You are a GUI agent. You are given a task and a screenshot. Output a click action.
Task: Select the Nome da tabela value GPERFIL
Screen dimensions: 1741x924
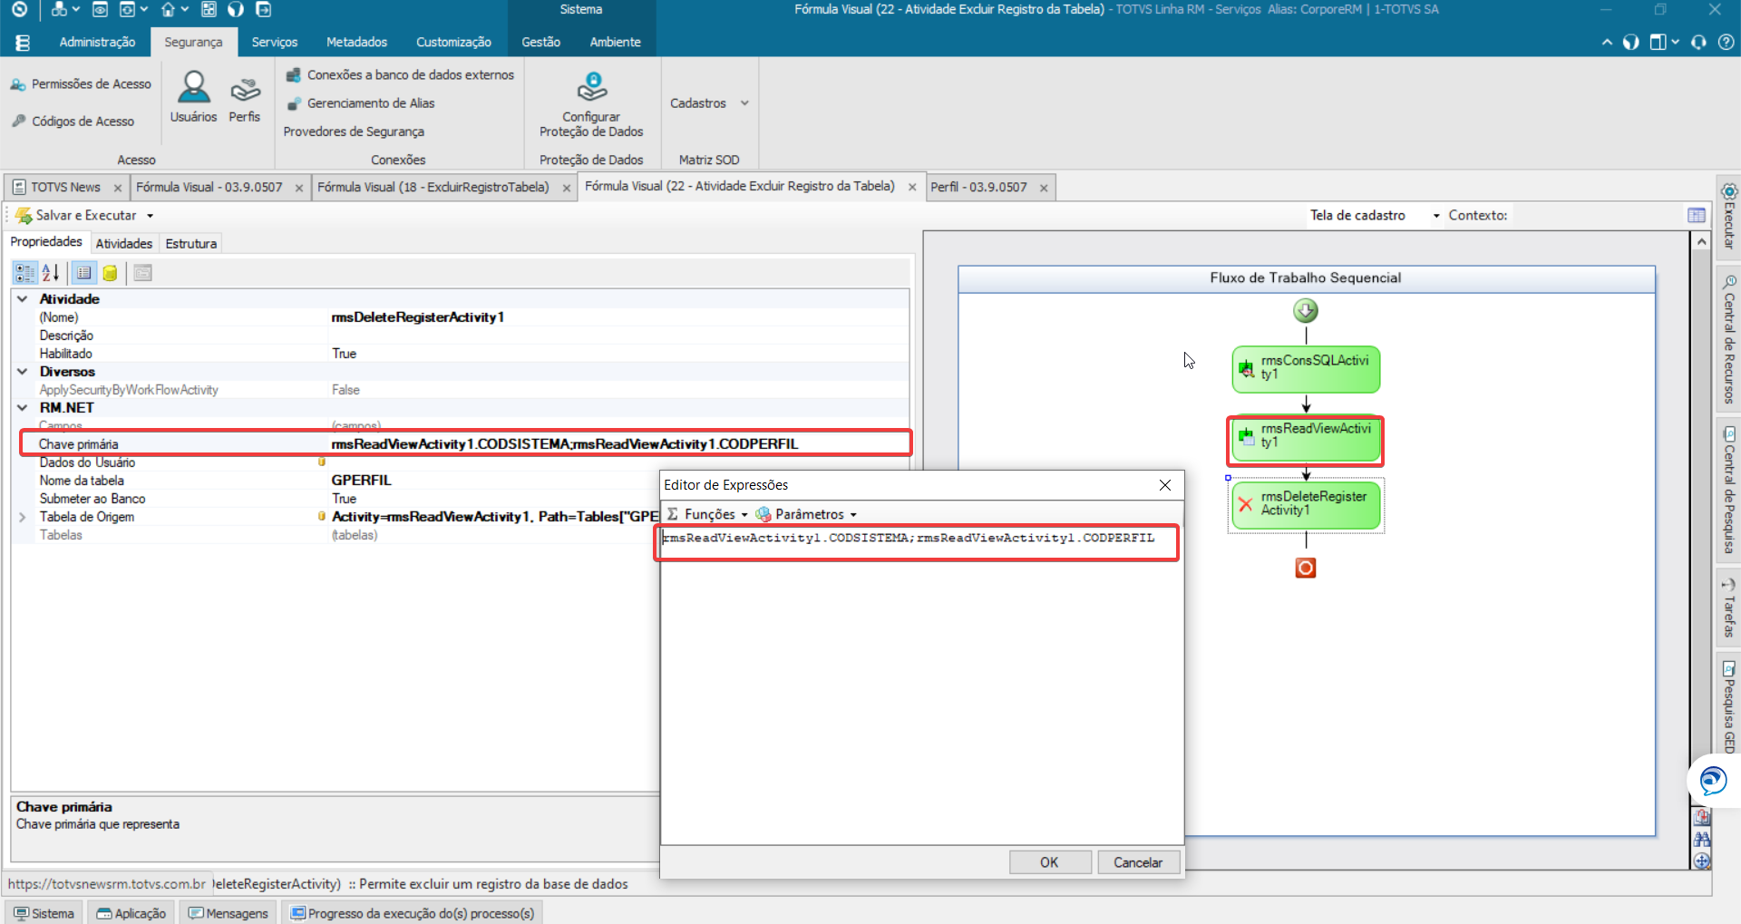tap(361, 481)
